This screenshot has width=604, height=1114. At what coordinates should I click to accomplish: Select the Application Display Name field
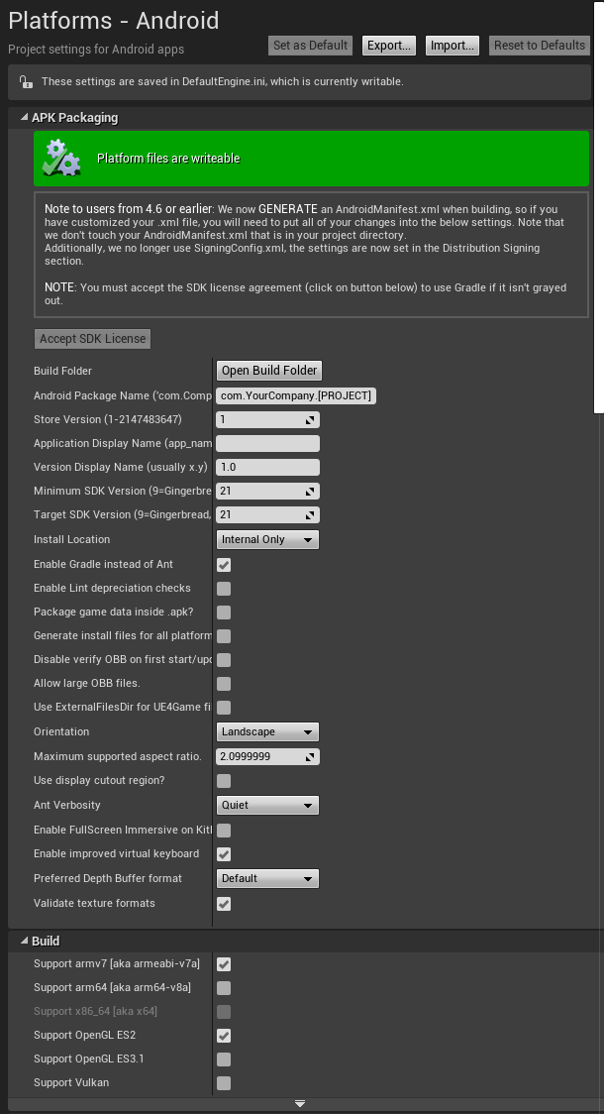tap(267, 443)
